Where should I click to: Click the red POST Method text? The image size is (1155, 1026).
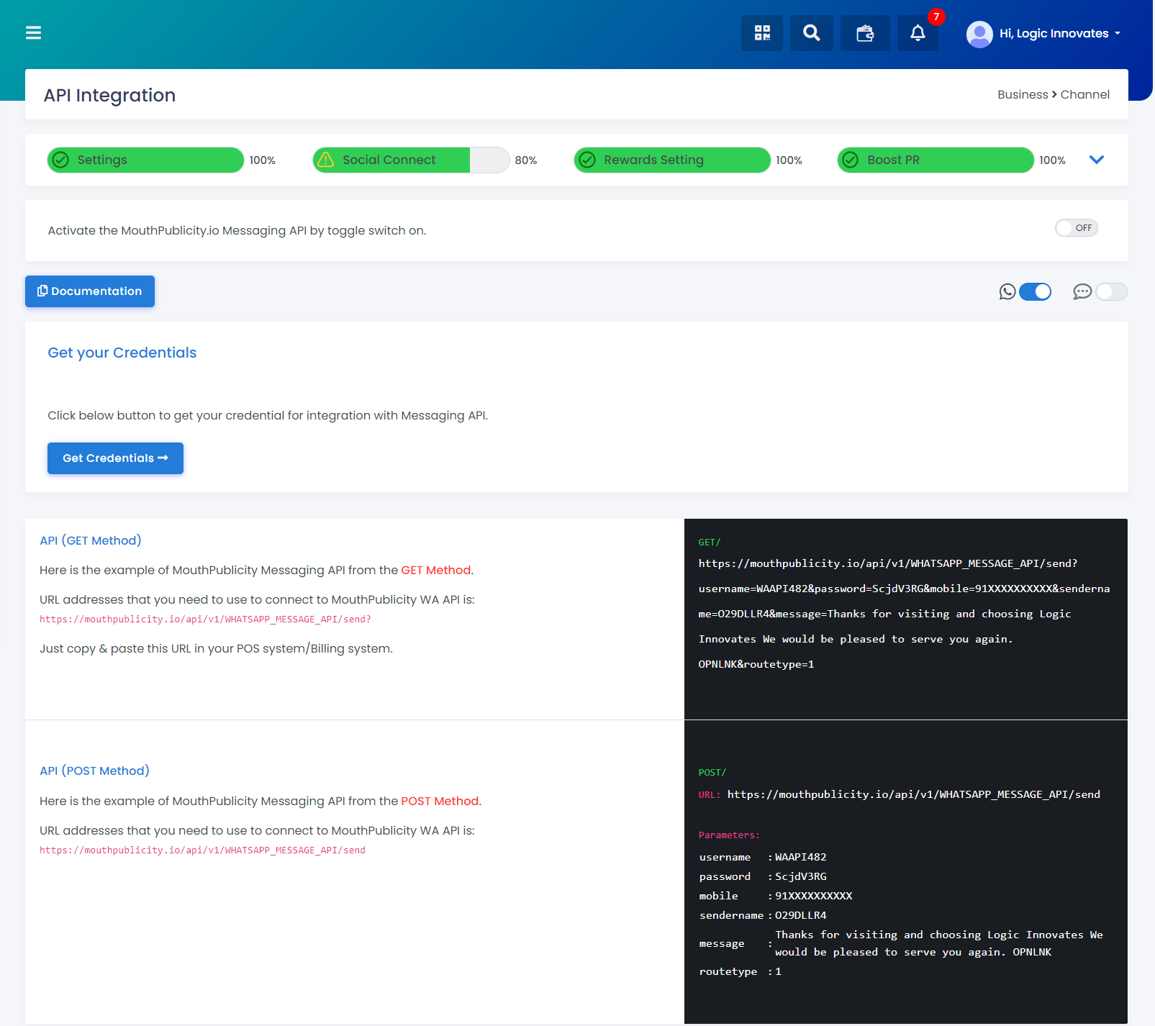[440, 801]
